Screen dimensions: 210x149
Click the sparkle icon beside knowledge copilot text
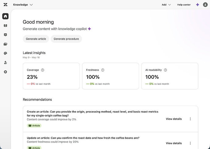click(89, 29)
